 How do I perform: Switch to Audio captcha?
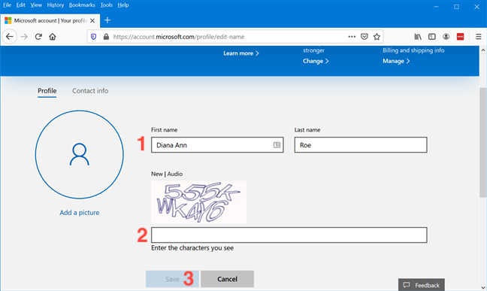point(175,174)
